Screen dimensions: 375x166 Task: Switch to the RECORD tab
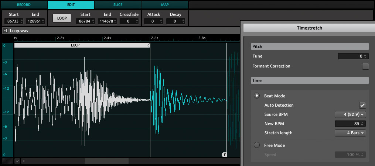[x=24, y=4]
